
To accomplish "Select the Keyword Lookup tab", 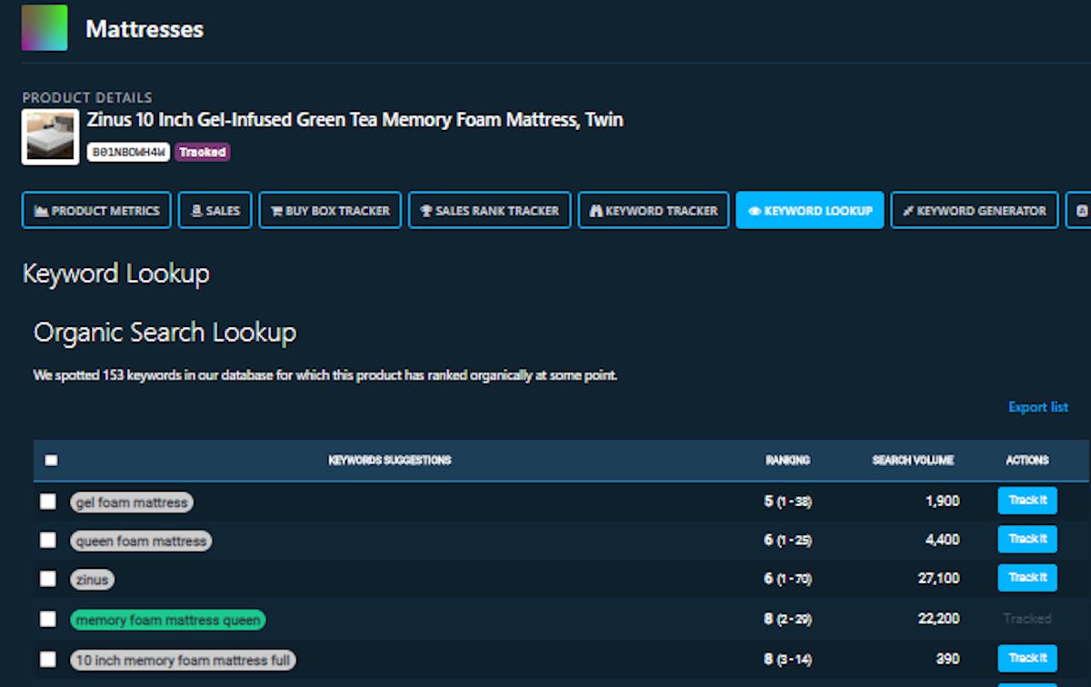I will (x=809, y=210).
